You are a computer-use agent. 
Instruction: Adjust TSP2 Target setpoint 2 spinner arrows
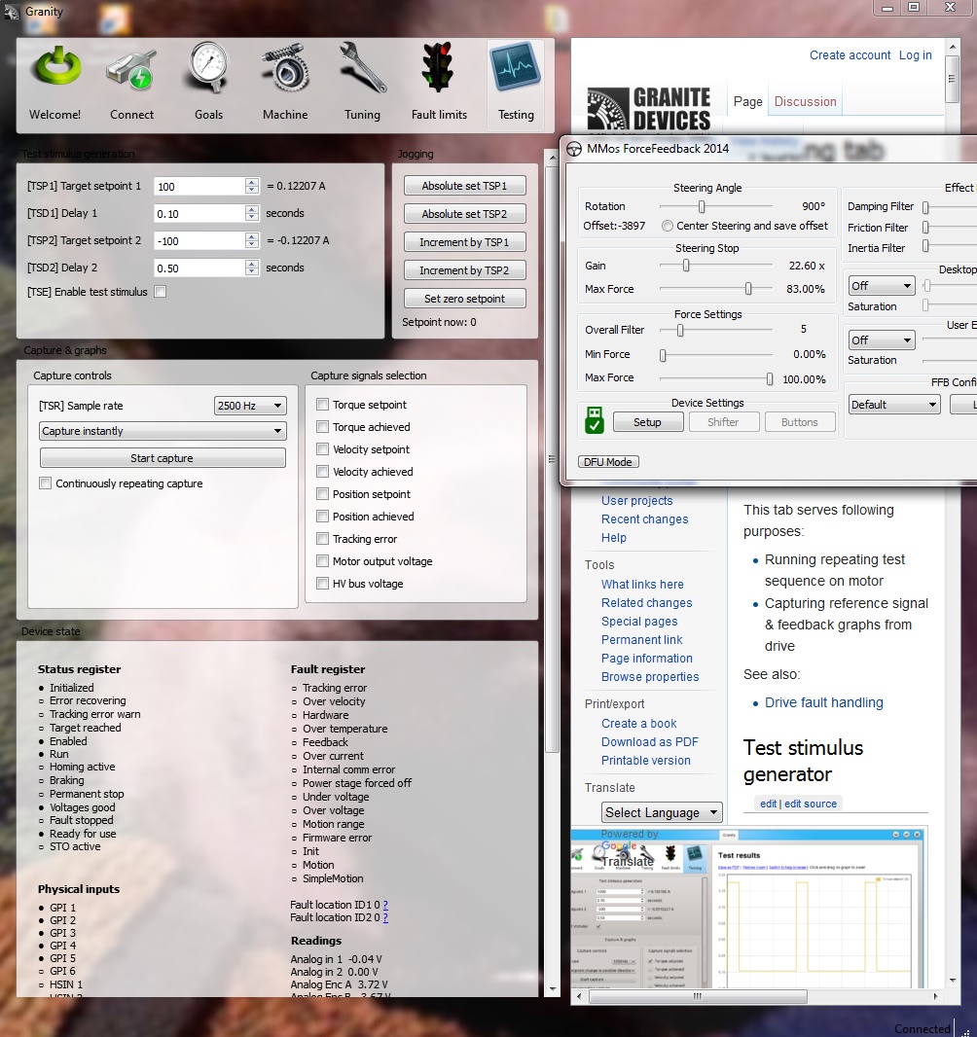pyautogui.click(x=251, y=240)
